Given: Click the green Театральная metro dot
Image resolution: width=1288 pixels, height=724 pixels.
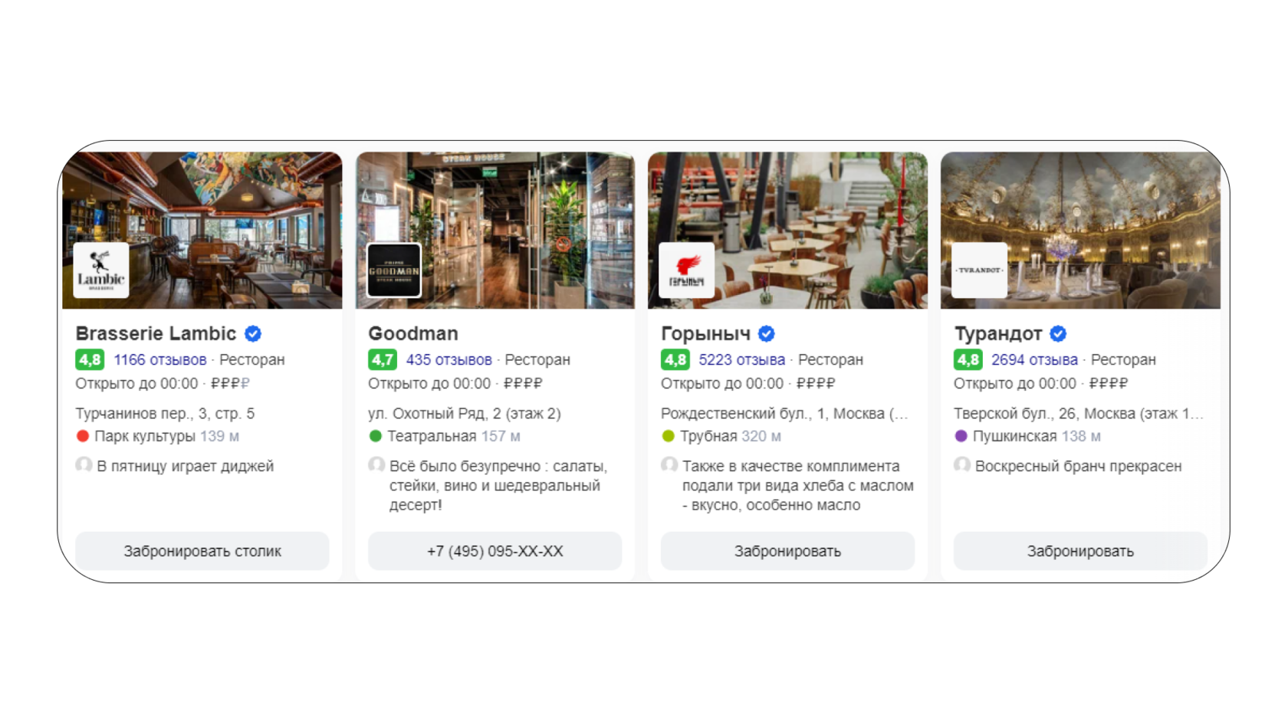Looking at the screenshot, I should (376, 436).
